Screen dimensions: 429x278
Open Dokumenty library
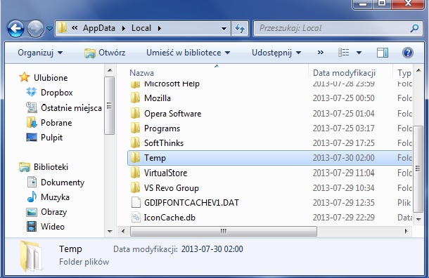coord(63,182)
